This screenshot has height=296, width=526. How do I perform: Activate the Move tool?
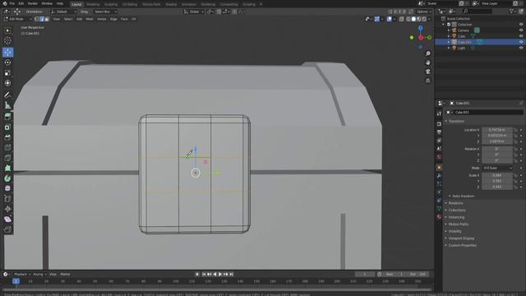tap(7, 52)
